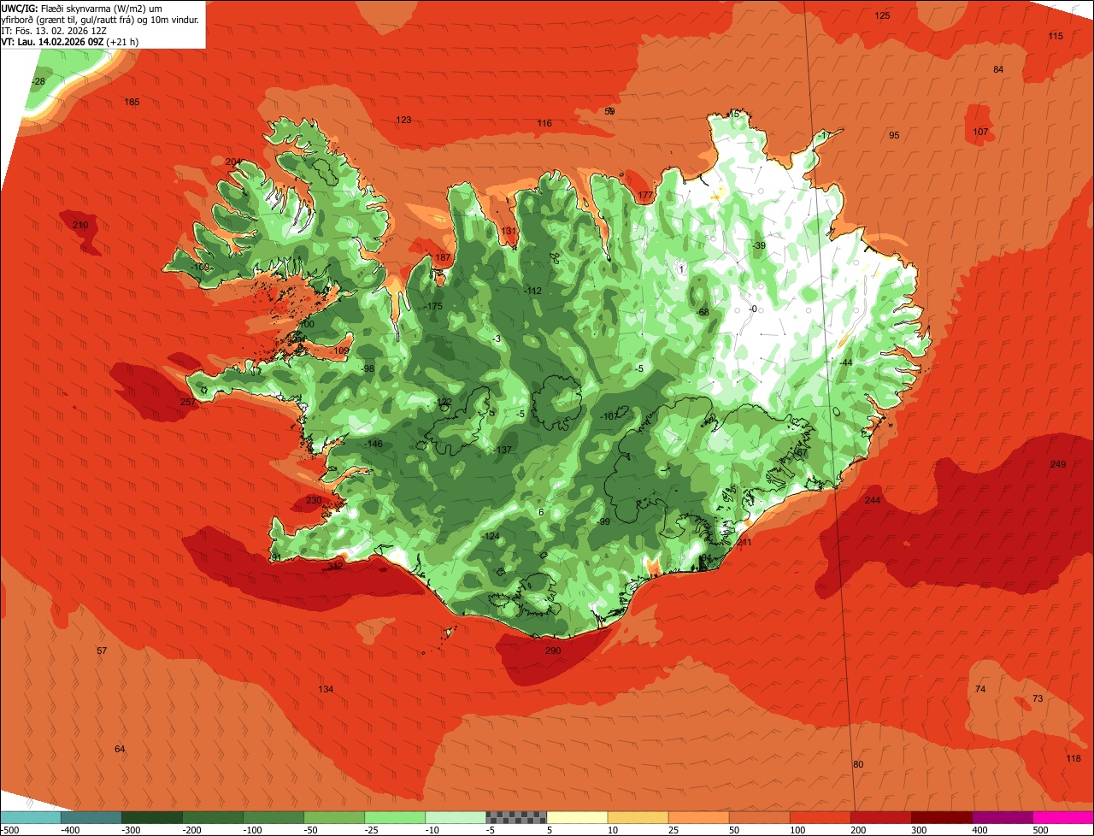This screenshot has width=1094, height=836.
Task: Click the 185 value in the northwest sea
Action: pyautogui.click(x=132, y=102)
